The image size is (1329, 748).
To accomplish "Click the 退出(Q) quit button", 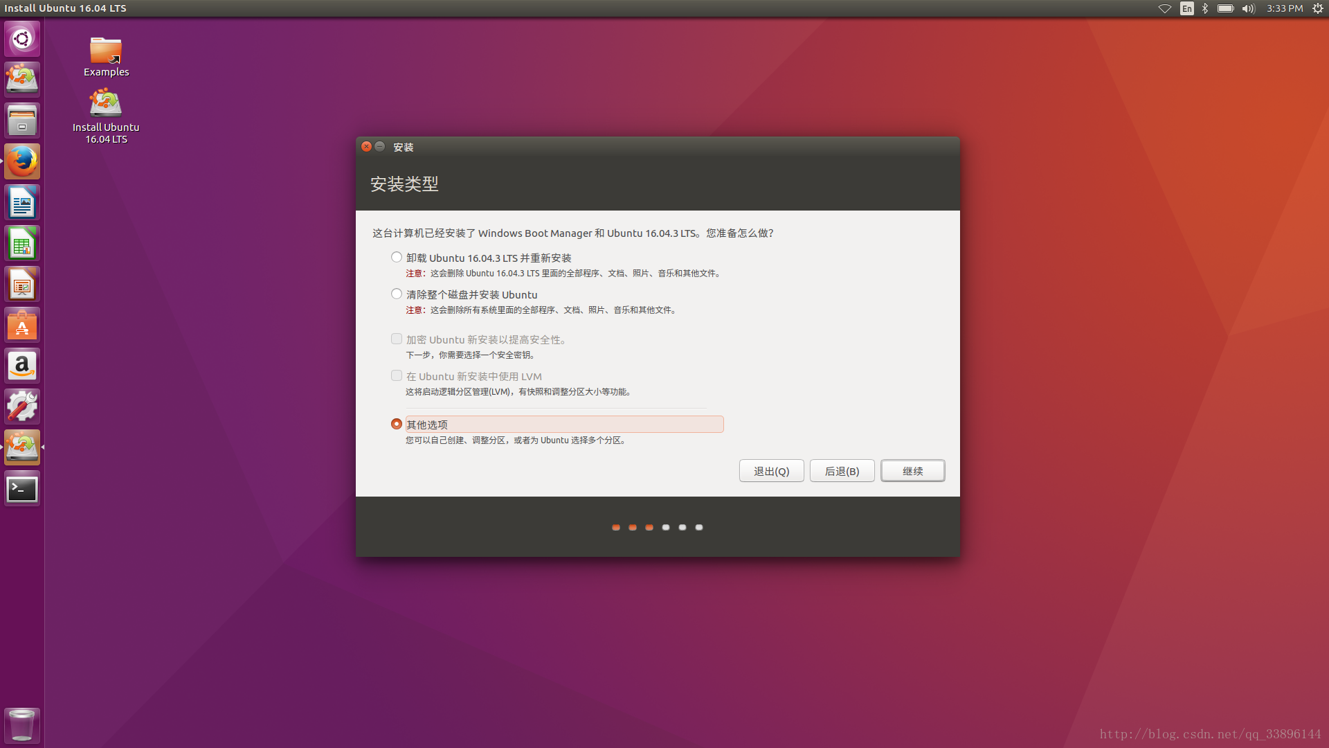I will coord(771,471).
